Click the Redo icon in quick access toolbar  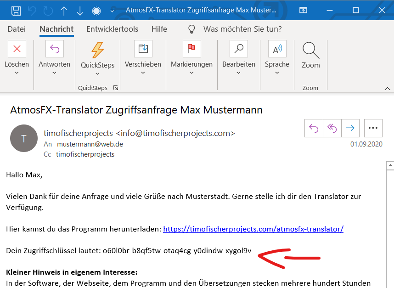pyautogui.click(x=48, y=11)
